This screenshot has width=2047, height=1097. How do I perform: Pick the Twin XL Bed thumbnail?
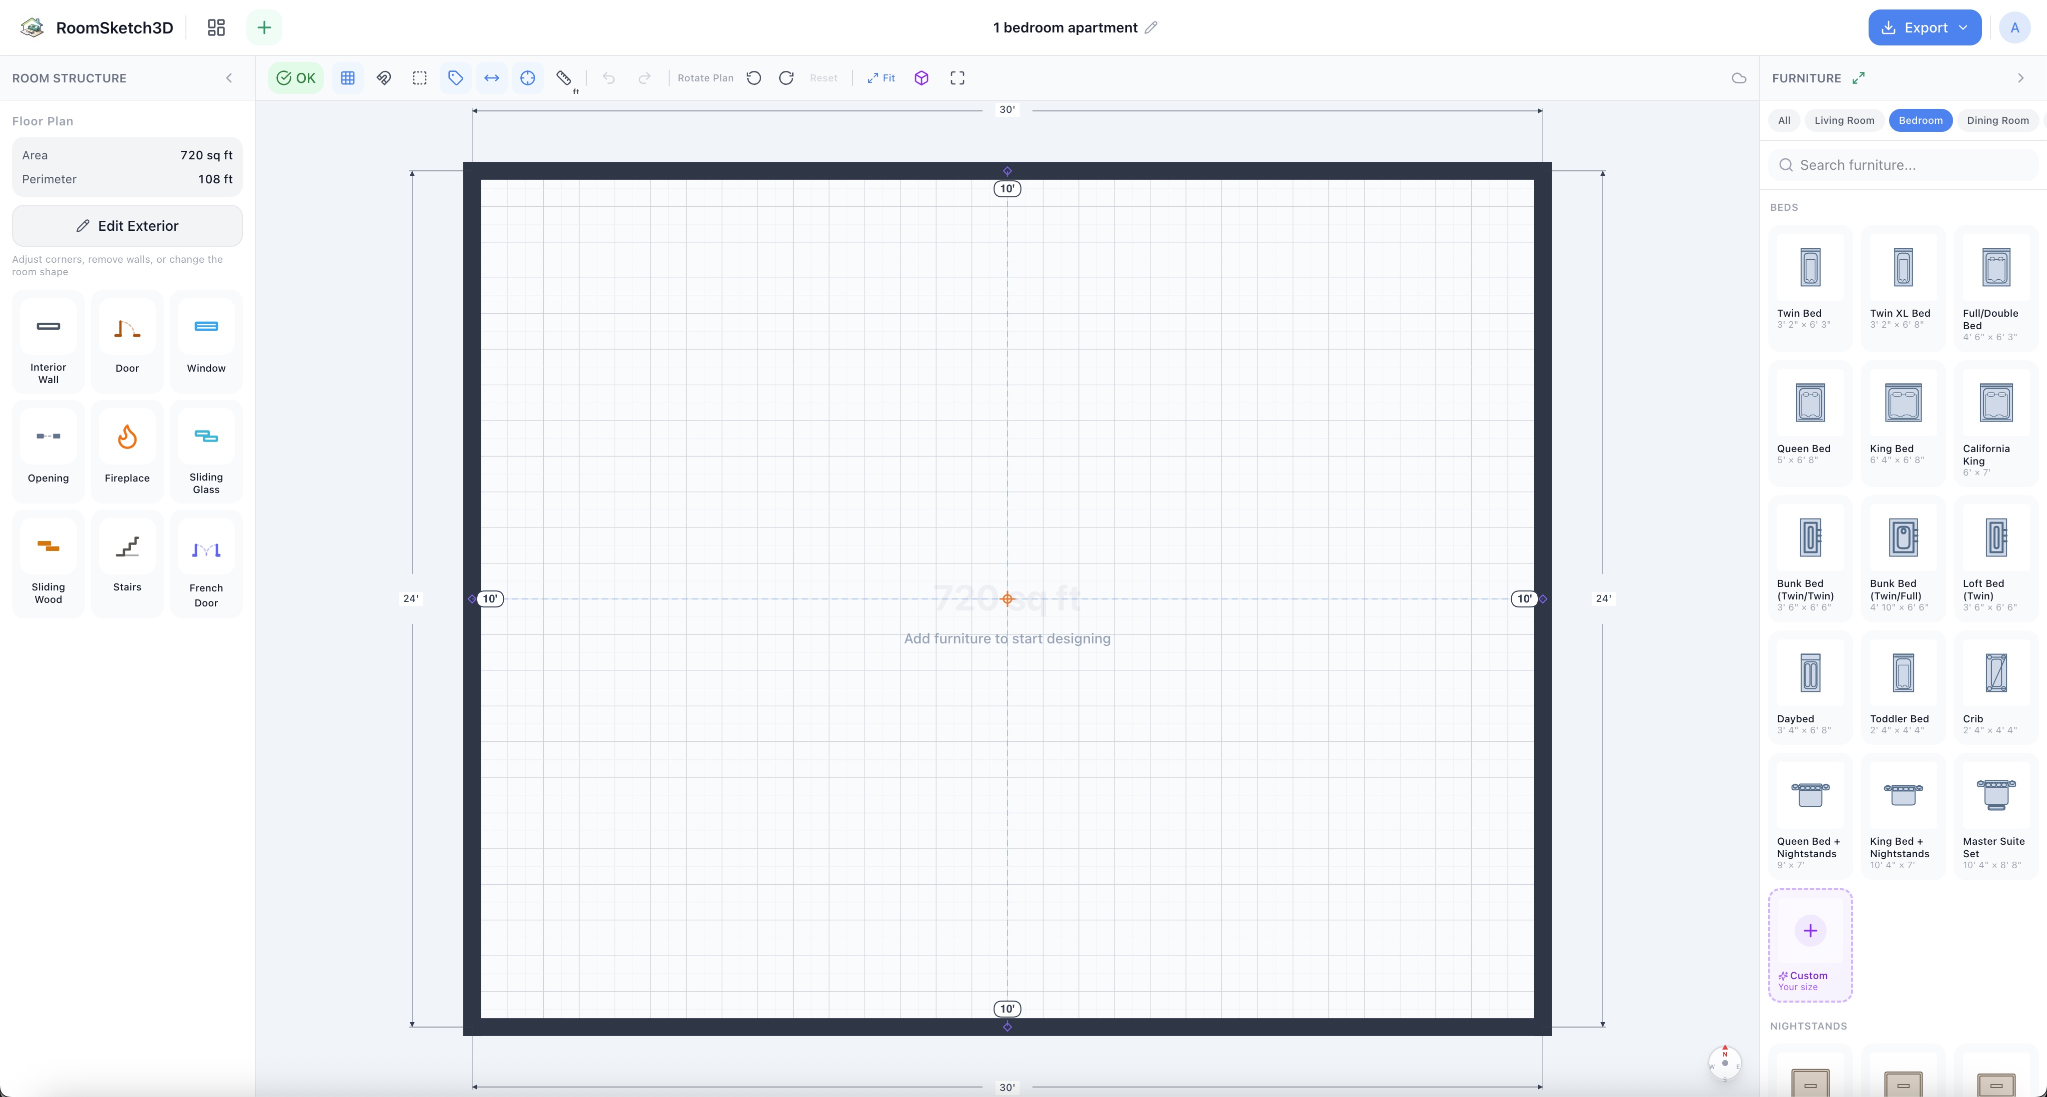click(1903, 267)
